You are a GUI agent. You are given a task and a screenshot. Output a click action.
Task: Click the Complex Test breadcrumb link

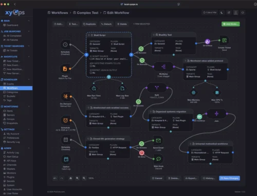[x=86, y=13]
